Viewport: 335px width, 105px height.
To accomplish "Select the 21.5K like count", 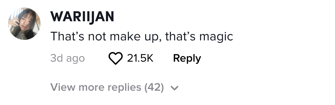I will (140, 58).
